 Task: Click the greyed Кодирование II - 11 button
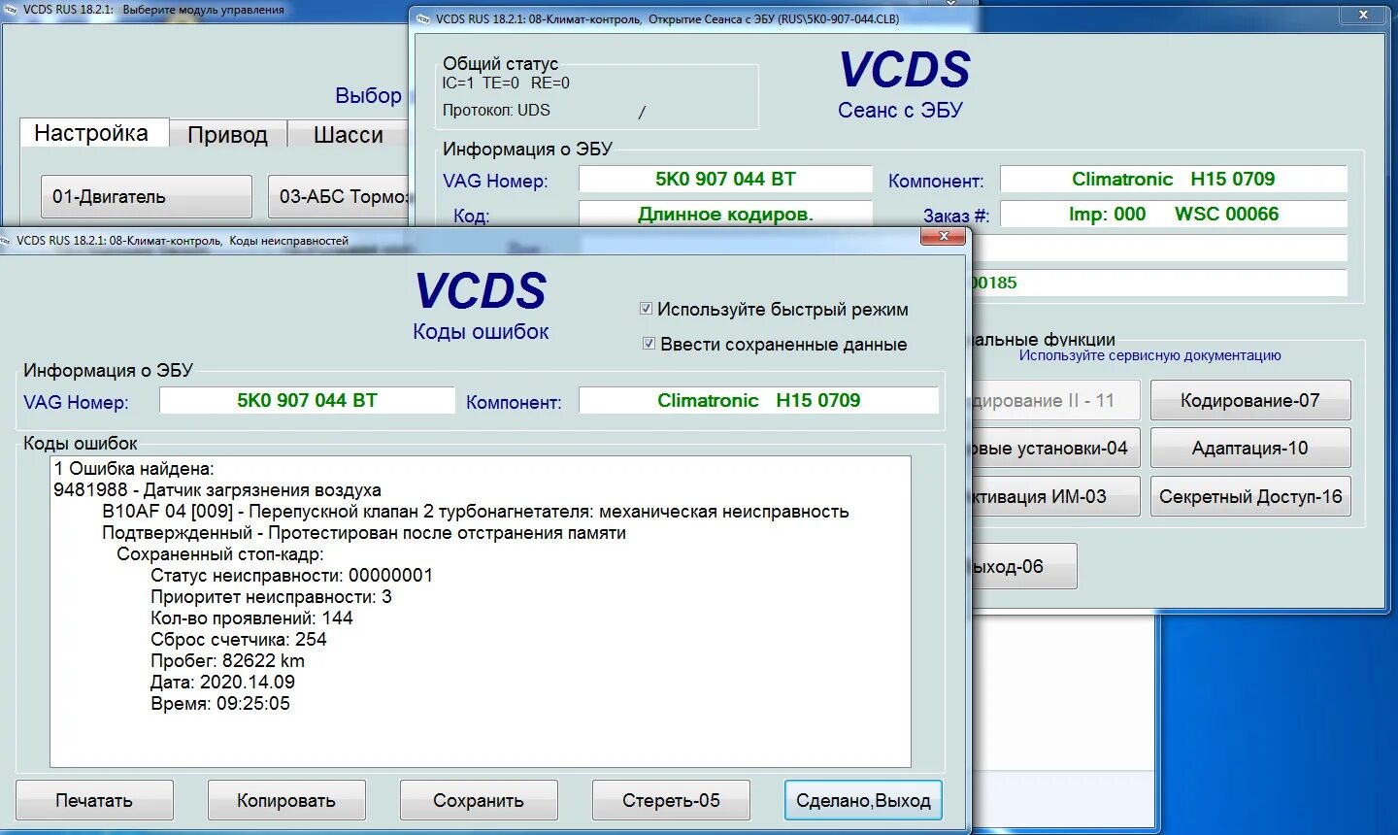1054,400
